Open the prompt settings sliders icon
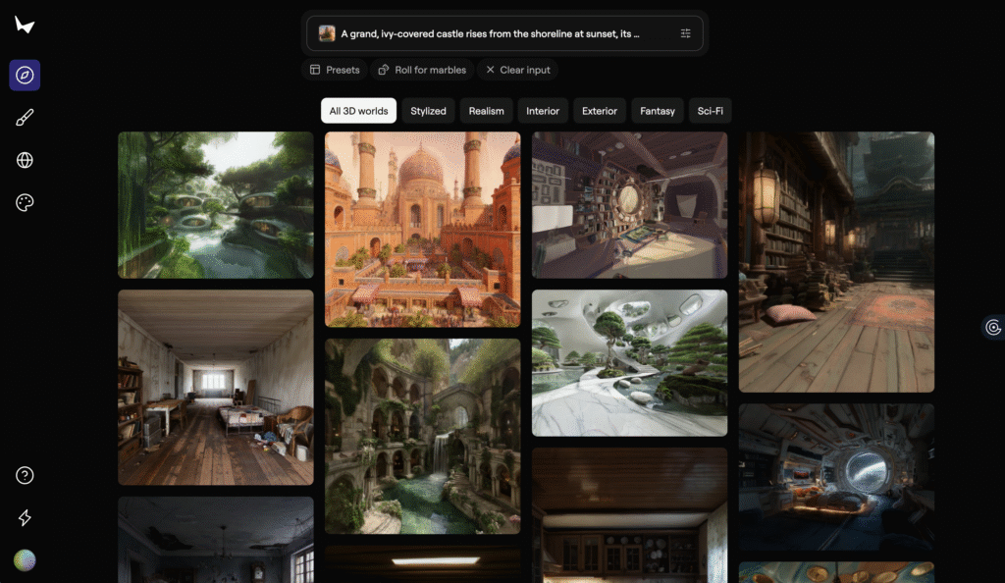 pyautogui.click(x=685, y=33)
